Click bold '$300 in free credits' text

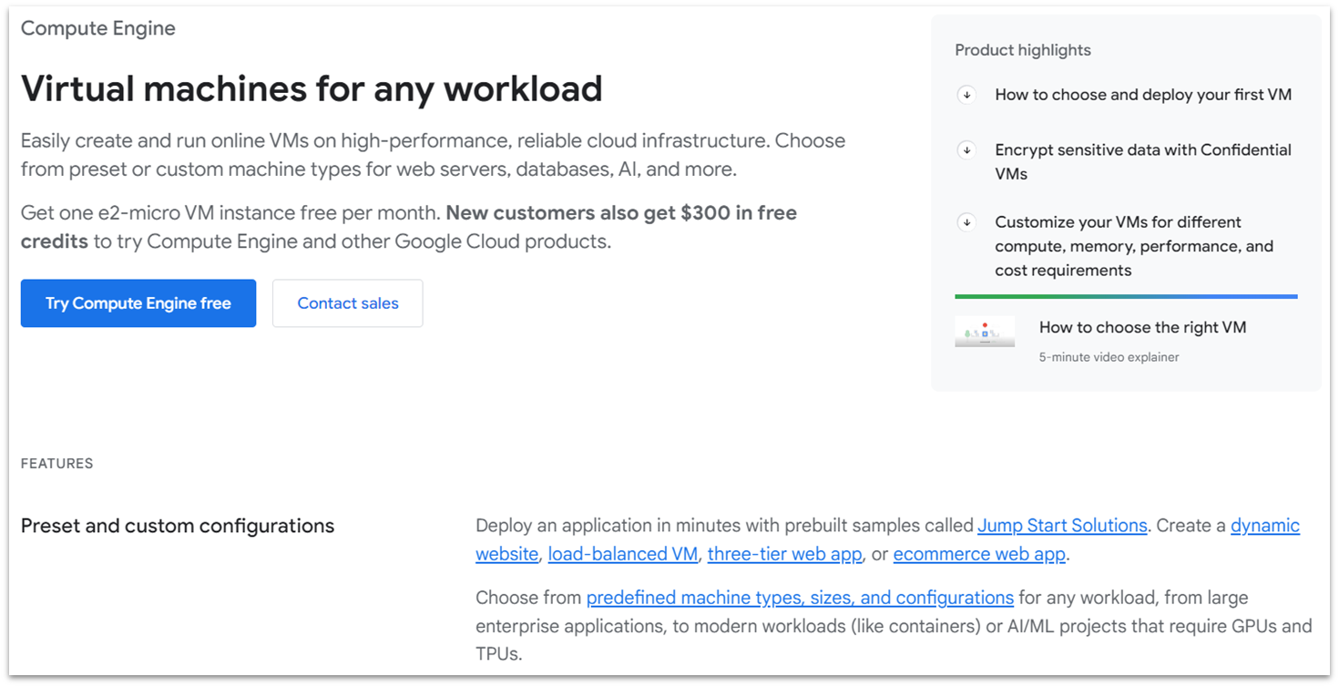tap(409, 227)
